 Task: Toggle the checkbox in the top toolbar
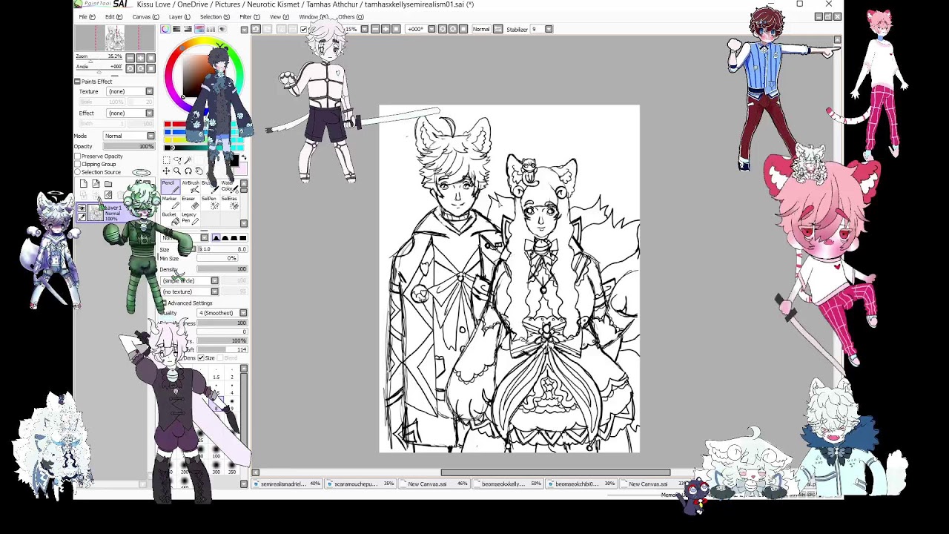click(304, 29)
